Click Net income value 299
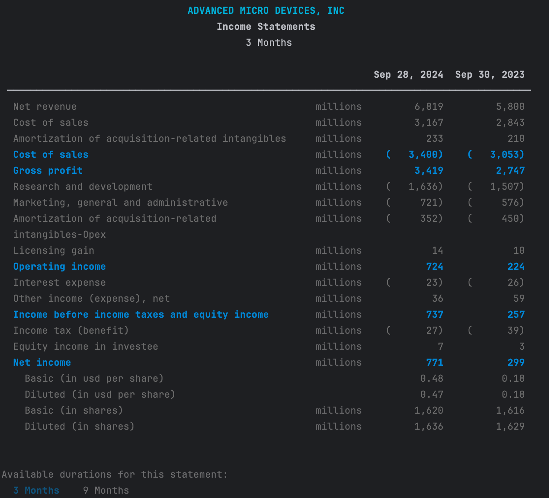 tap(516, 362)
